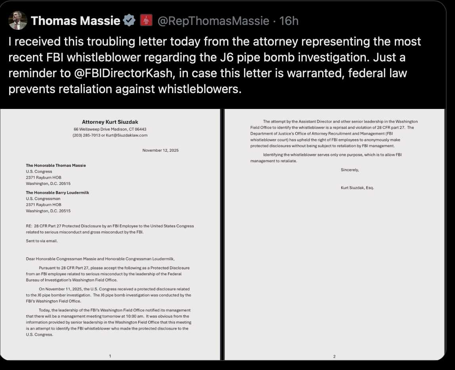This screenshot has width=455, height=370.
Task: Click Thomas Massie's profile avatar
Action: [17, 21]
